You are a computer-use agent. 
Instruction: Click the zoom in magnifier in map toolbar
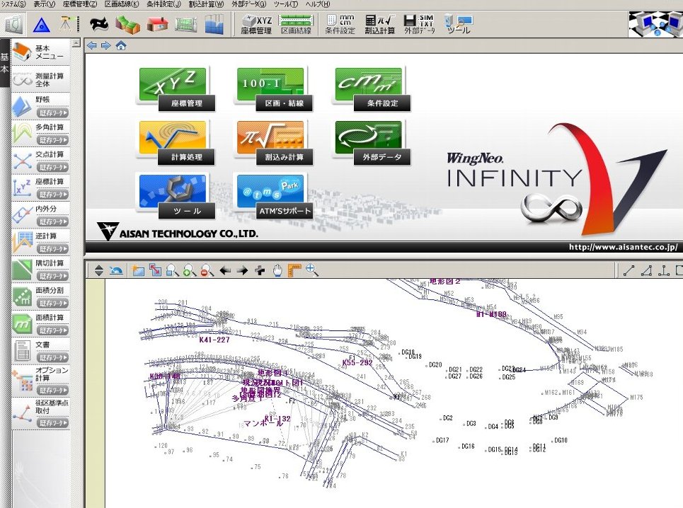[190, 270]
